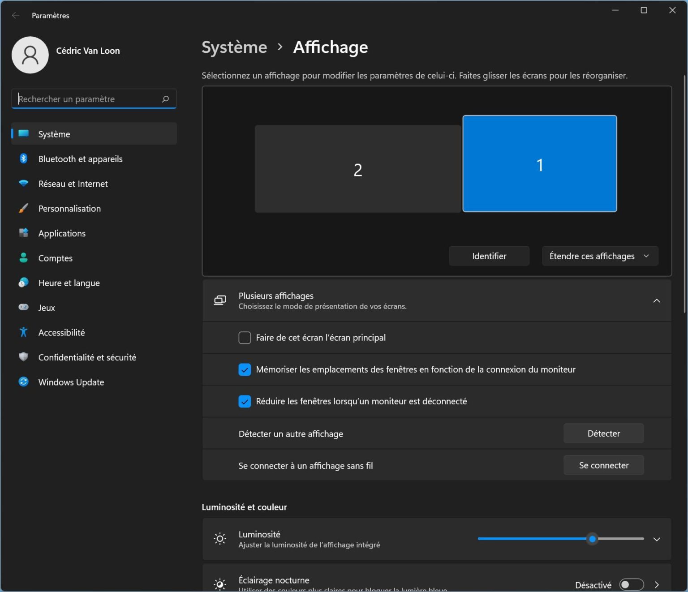Image resolution: width=688 pixels, height=592 pixels.
Task: Click the Applications icon in sidebar
Action: tap(23, 233)
